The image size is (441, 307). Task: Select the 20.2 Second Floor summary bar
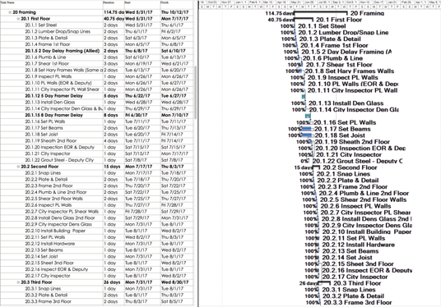click(x=316, y=167)
